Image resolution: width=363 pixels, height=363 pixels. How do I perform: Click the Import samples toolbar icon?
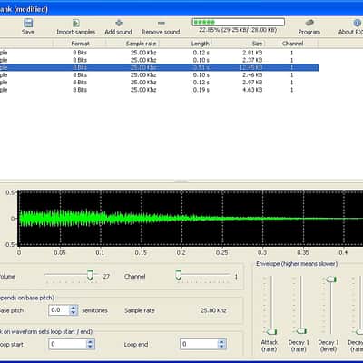tap(75, 23)
